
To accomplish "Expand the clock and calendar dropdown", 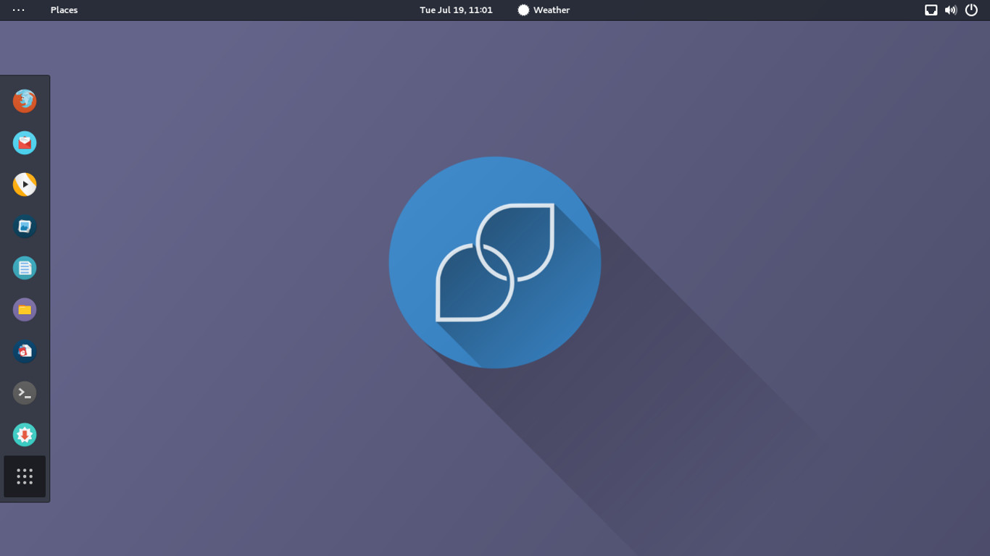I will 456,10.
